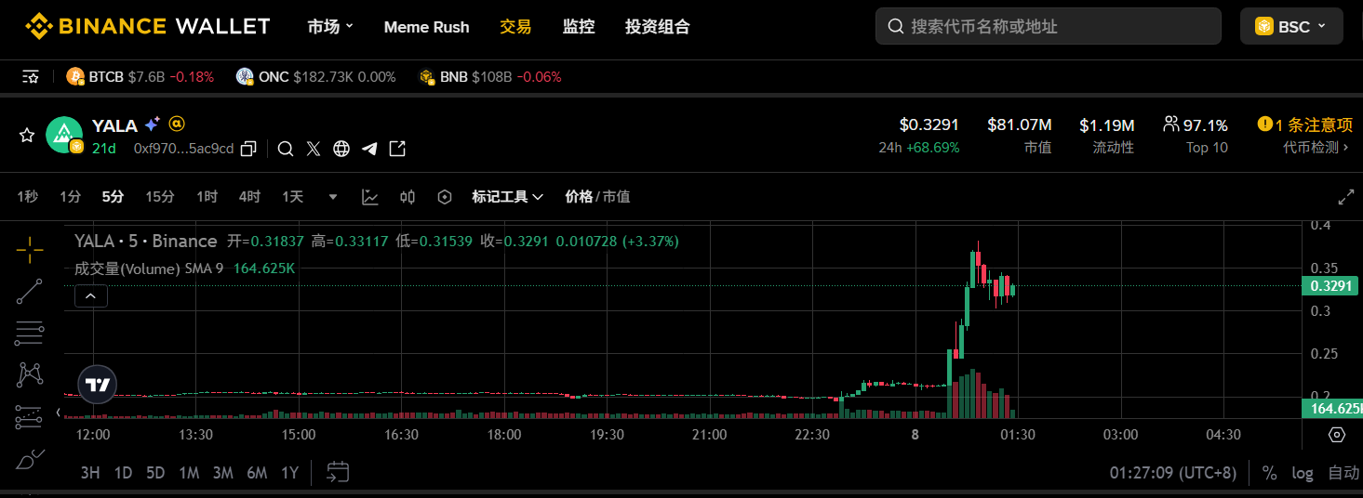Viewport: 1363px width, 498px height.
Task: Set chart range to 3M
Action: tap(222, 473)
